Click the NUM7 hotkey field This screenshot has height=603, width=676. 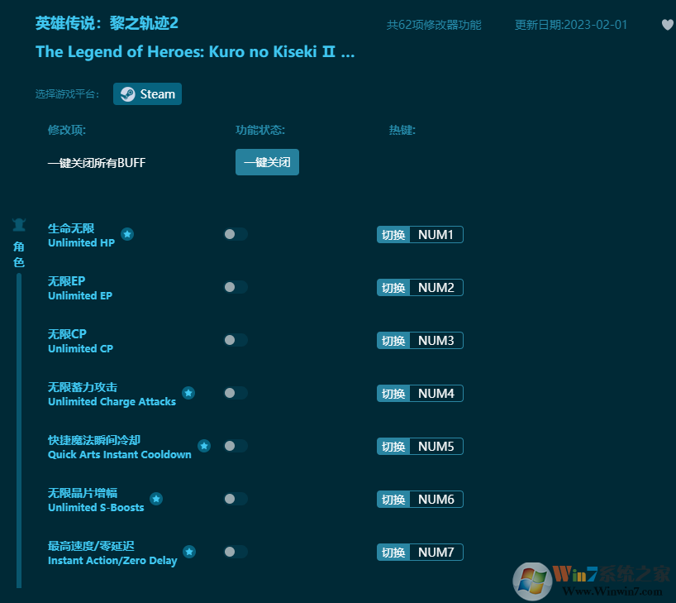point(436,552)
